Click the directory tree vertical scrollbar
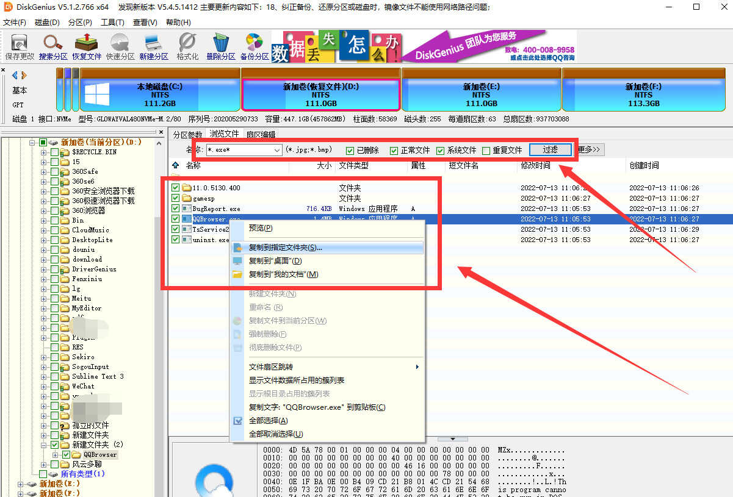The height and width of the screenshot is (497, 733). 158,316
